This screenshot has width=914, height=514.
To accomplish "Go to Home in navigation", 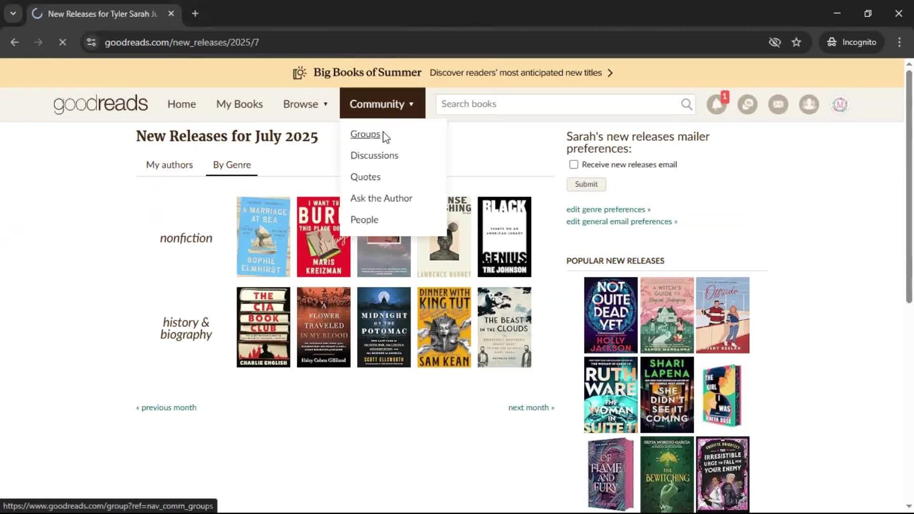I will point(181,104).
